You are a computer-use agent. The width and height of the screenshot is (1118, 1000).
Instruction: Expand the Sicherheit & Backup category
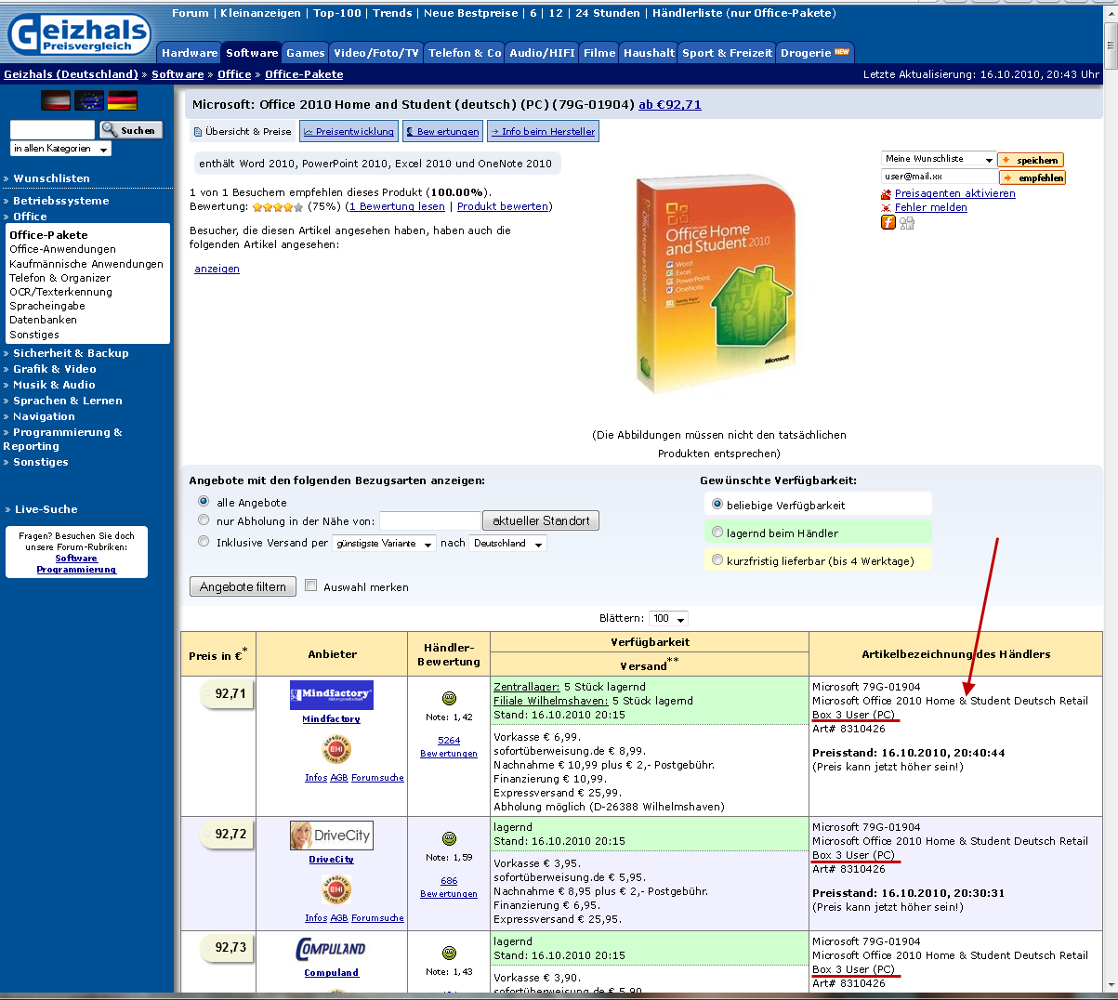71,353
